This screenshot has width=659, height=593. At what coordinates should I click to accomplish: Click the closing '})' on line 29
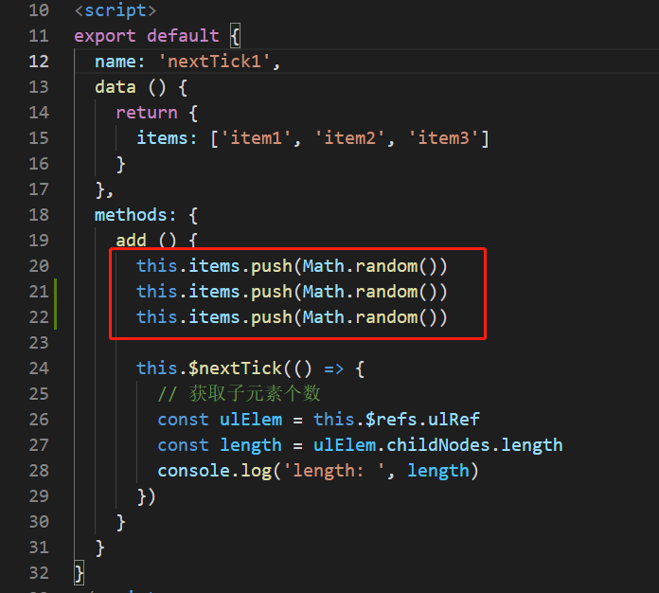click(x=146, y=496)
